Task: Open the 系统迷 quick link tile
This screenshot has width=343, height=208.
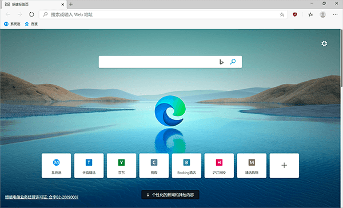Action: pos(56,166)
